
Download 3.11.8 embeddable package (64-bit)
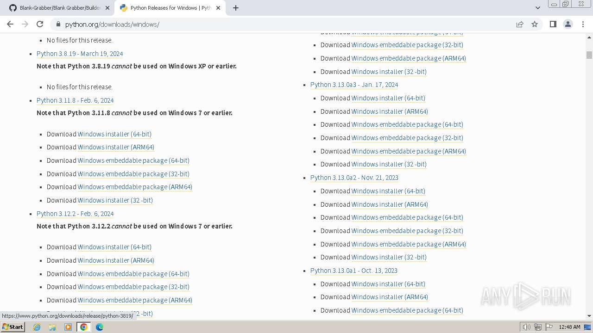pyautogui.click(x=133, y=160)
